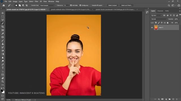
Task: Choose Add to selection mode
Action: point(20,5)
